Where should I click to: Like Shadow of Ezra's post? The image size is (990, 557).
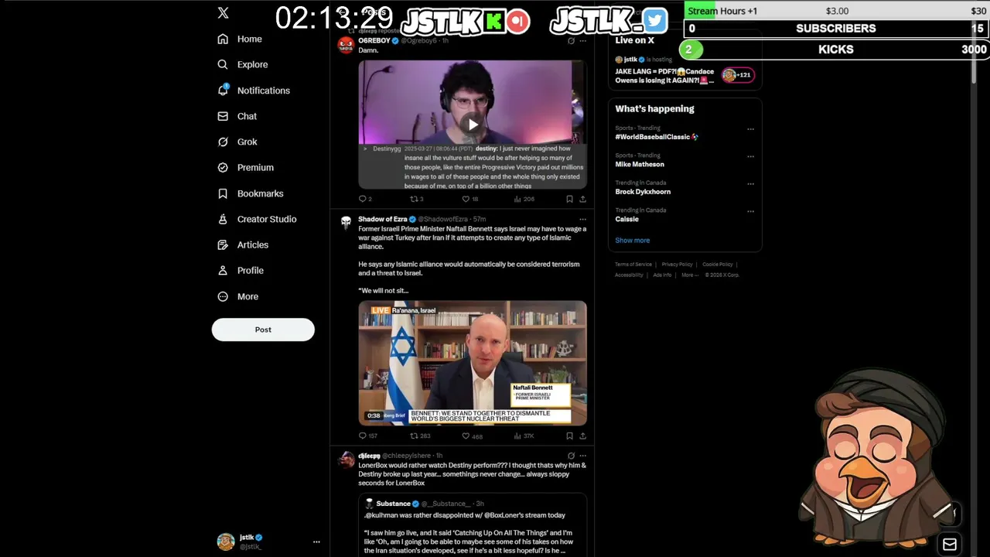pos(472,436)
